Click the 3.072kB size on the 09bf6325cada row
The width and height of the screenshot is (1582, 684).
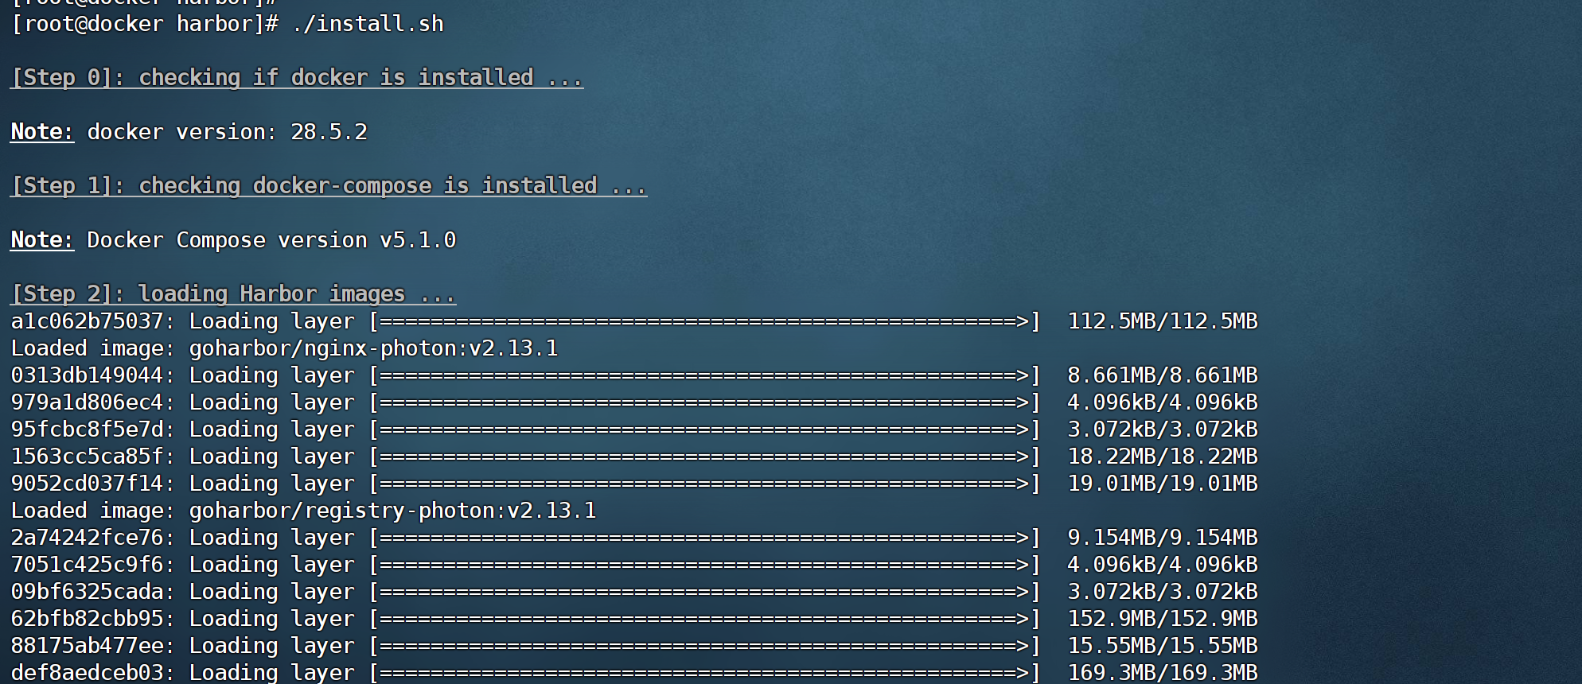pyautogui.click(x=1163, y=592)
